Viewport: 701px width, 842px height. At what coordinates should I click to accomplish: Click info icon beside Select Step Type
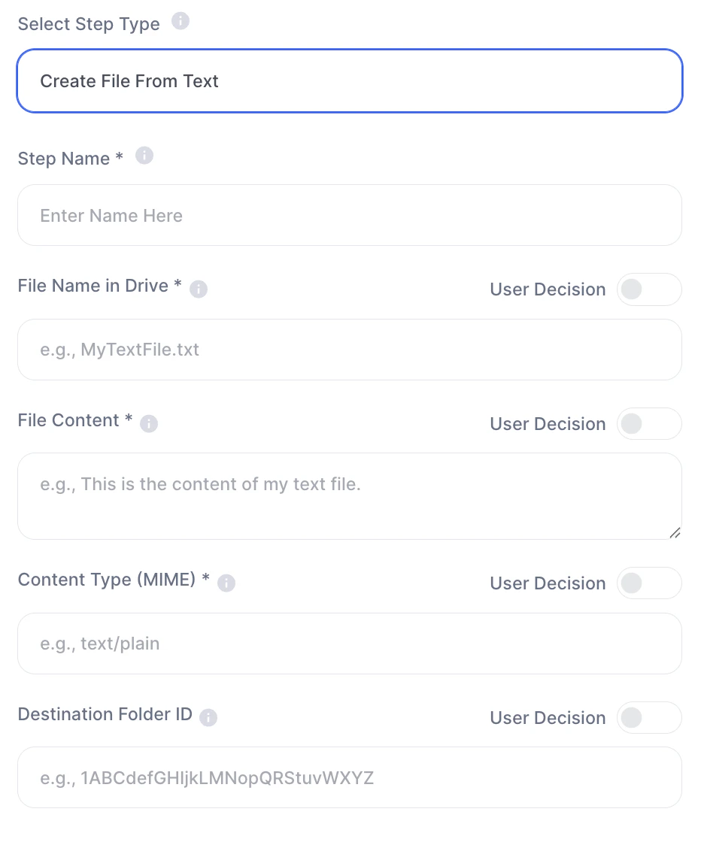181,21
